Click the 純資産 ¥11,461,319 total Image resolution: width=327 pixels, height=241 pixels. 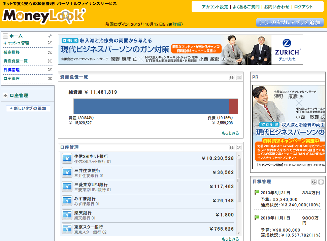point(93,92)
